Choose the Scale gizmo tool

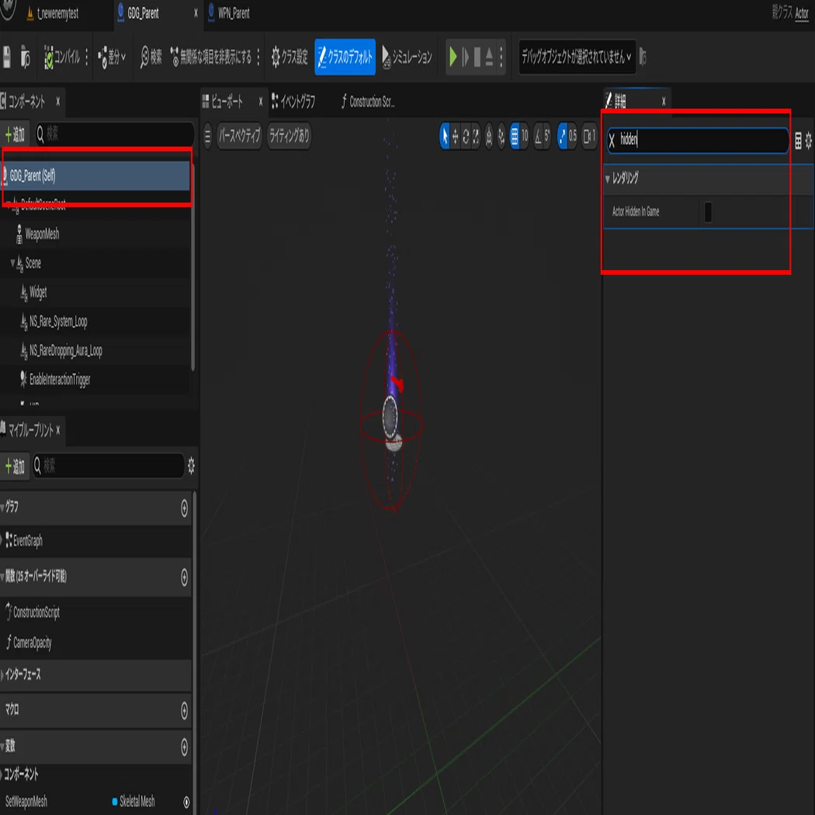click(x=476, y=136)
